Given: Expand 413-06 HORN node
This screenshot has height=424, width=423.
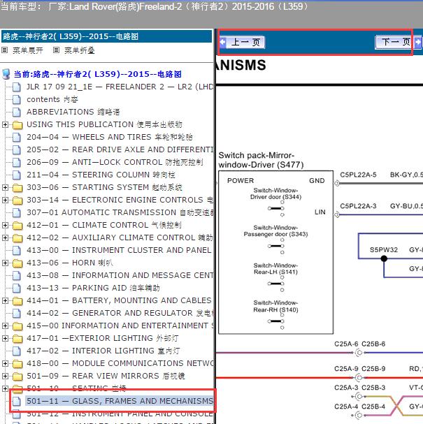Looking at the screenshot, I should pyautogui.click(x=5, y=263).
